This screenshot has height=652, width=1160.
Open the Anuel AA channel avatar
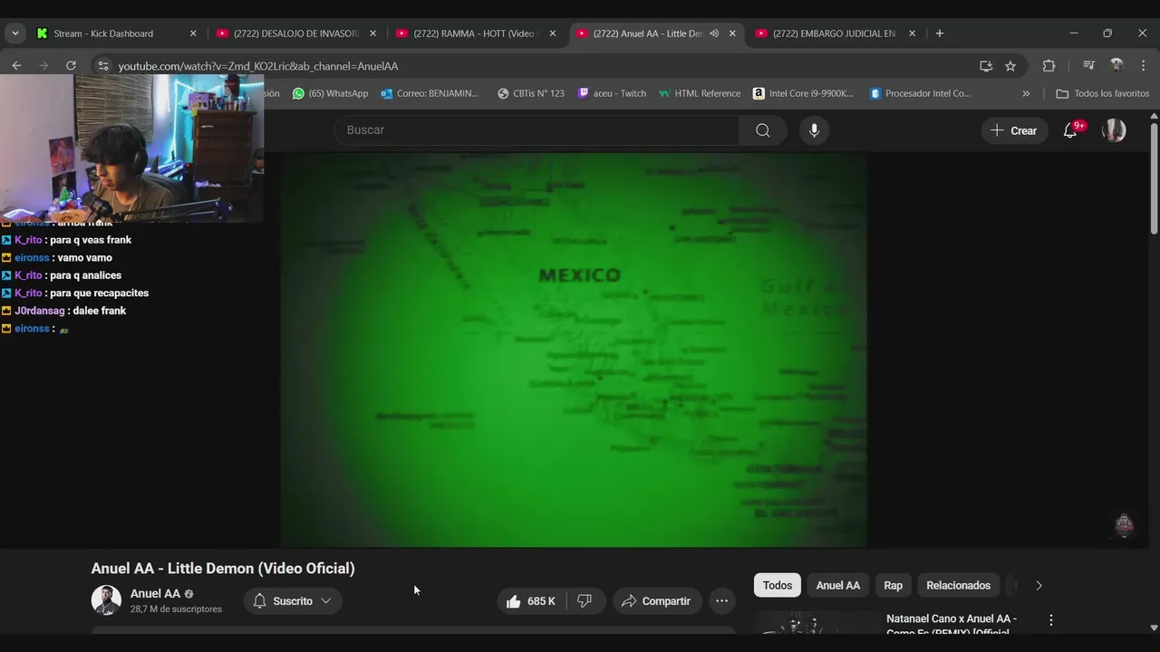106,600
